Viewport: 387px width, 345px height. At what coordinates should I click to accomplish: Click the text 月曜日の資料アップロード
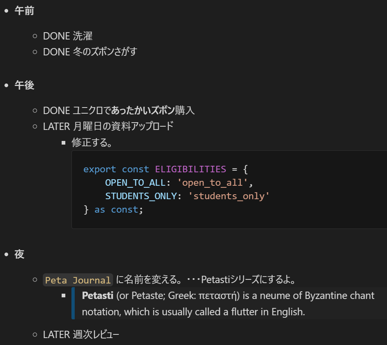pos(123,126)
